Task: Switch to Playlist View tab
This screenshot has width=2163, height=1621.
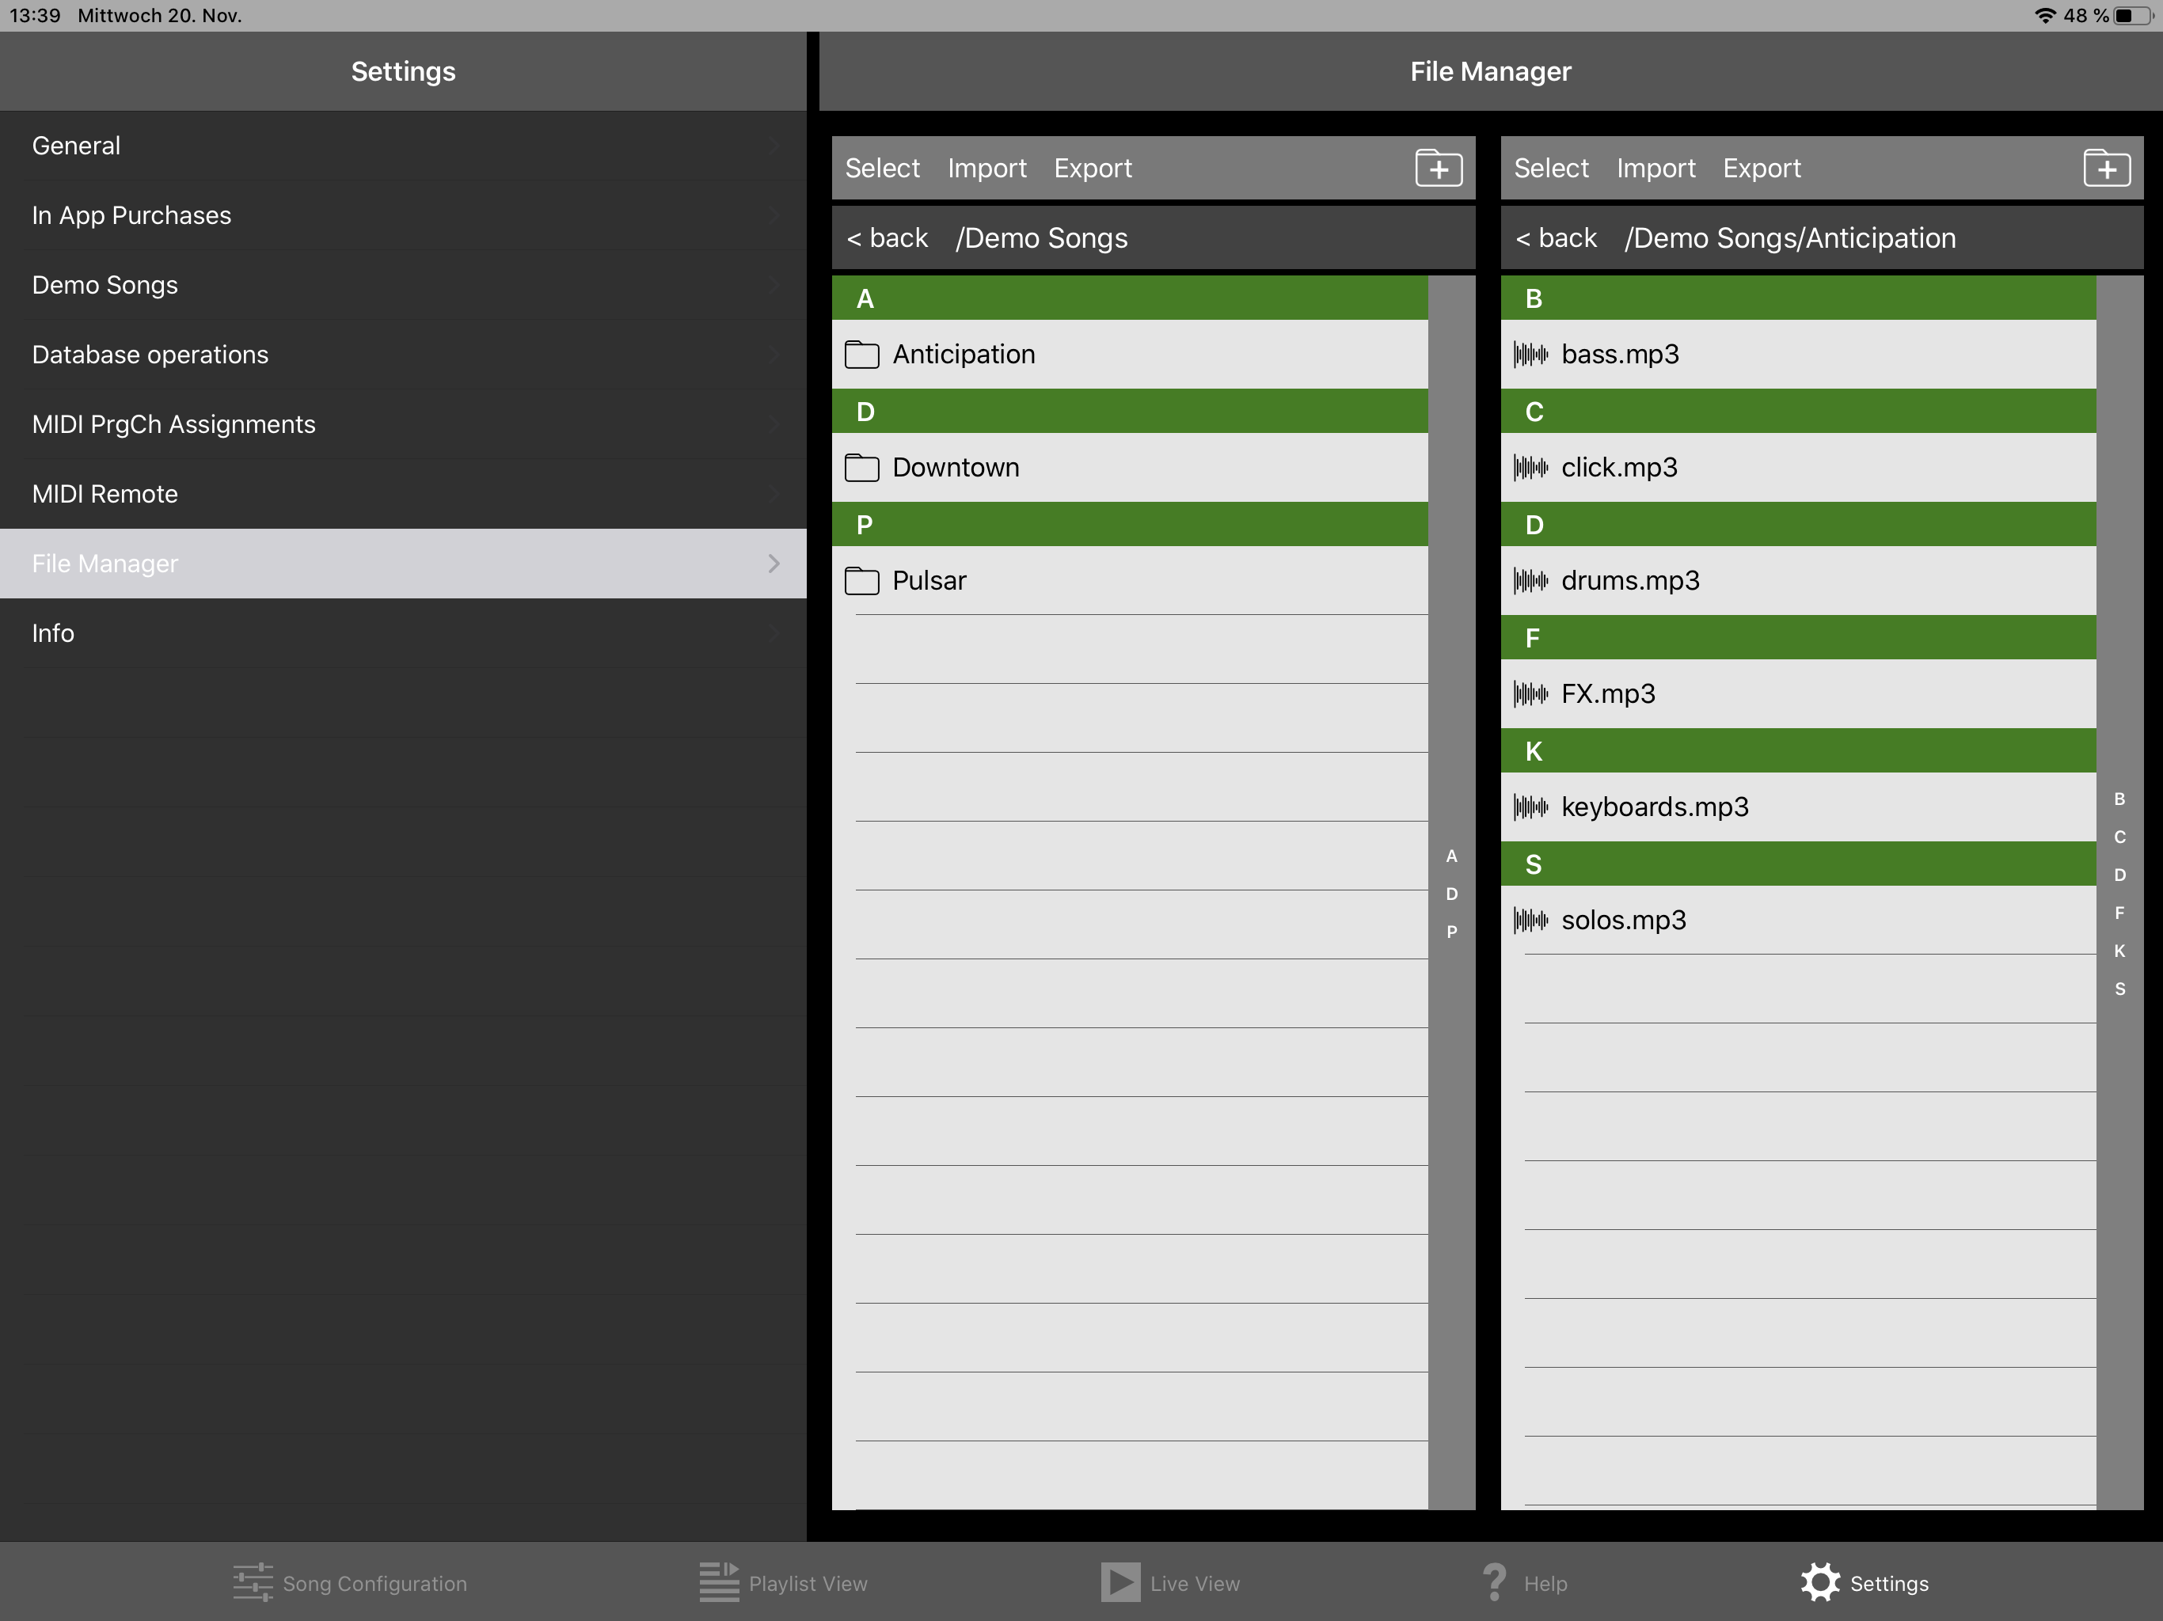Action: tap(783, 1583)
